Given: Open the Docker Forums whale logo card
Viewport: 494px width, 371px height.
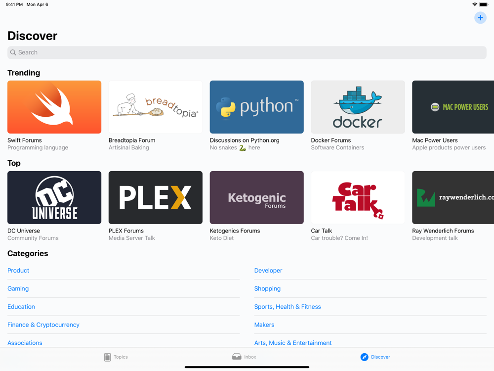Looking at the screenshot, I should click(x=358, y=107).
